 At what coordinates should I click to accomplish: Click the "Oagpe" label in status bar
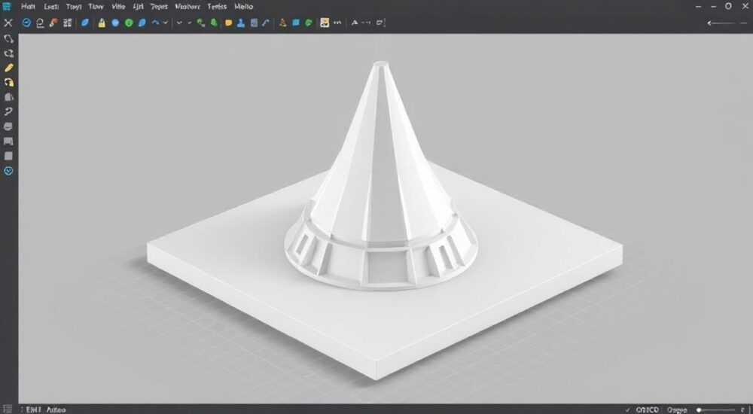coord(677,409)
